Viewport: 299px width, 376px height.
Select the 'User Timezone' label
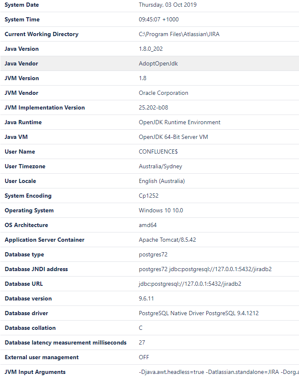pyautogui.click(x=25, y=166)
